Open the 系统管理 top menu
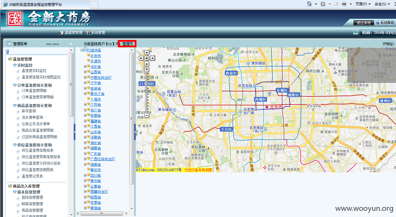This screenshot has height=217, width=396. (x=95, y=33)
